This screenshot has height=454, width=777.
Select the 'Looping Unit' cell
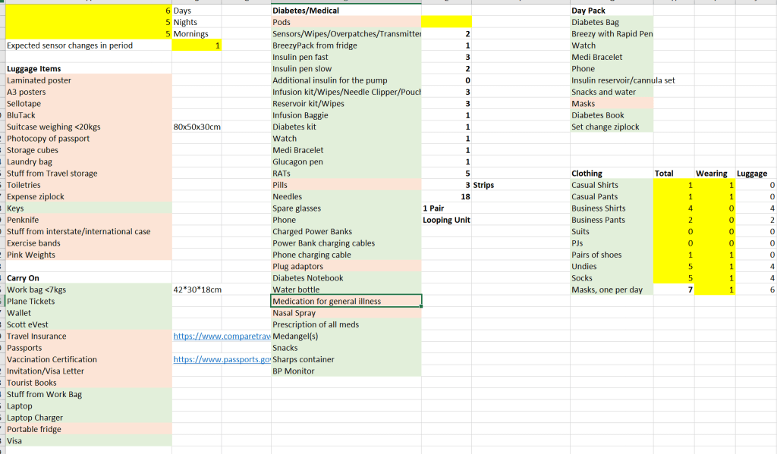tap(446, 220)
